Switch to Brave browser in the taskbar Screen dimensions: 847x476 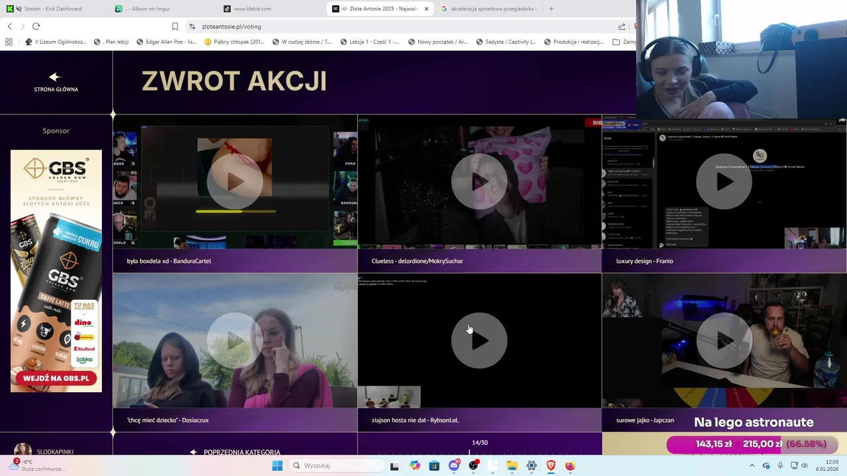(551, 465)
